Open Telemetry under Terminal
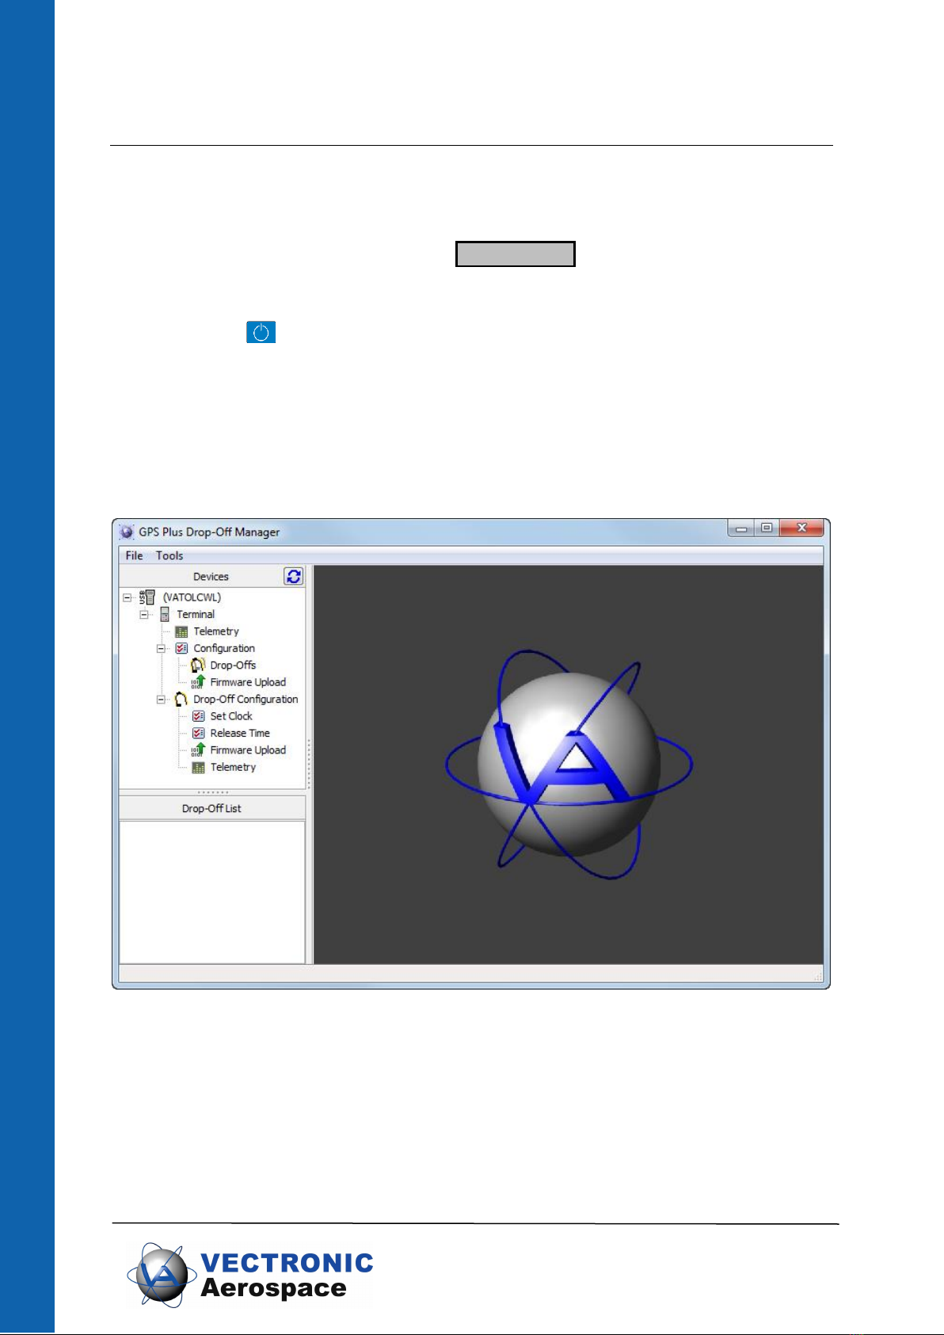 (216, 631)
